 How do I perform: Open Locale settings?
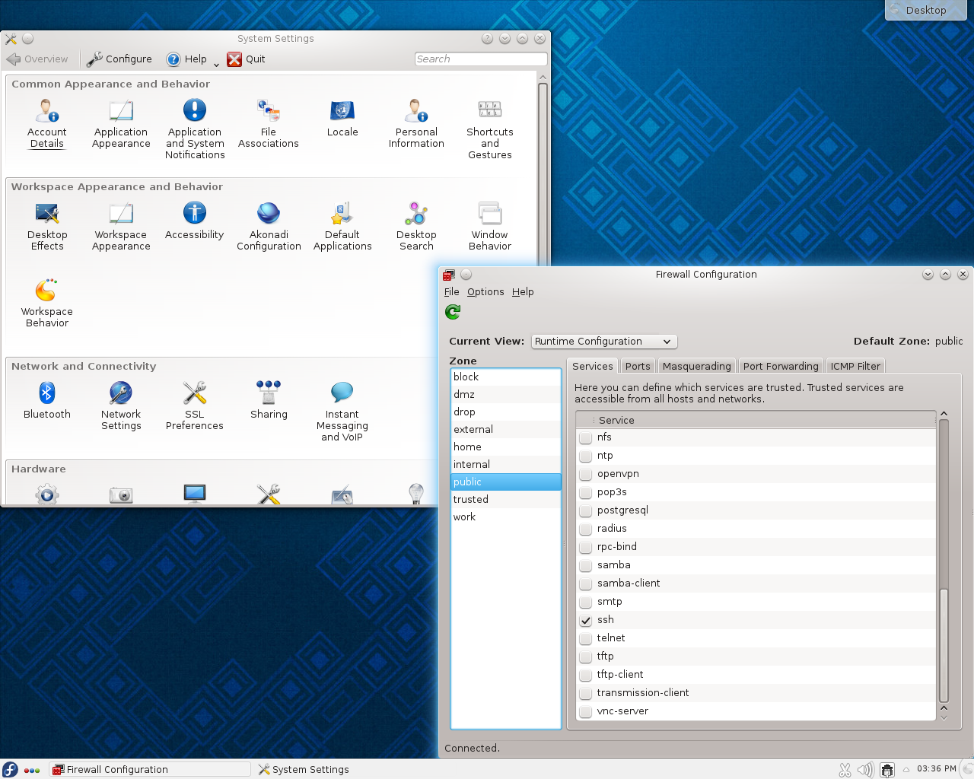(342, 118)
